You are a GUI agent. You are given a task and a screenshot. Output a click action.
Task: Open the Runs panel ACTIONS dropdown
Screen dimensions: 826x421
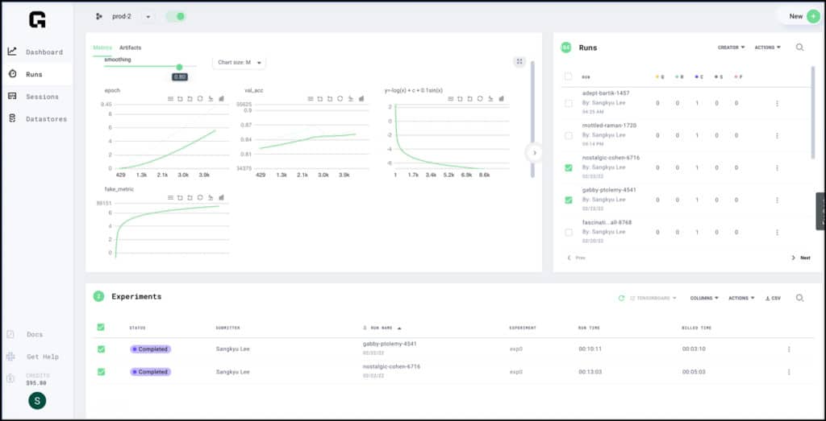click(768, 47)
